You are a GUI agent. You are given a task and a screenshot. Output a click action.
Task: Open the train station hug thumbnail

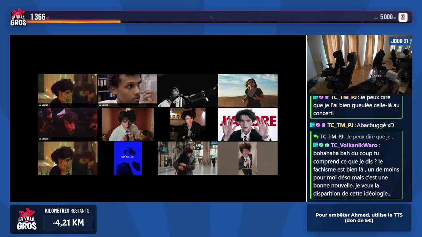[188, 158]
